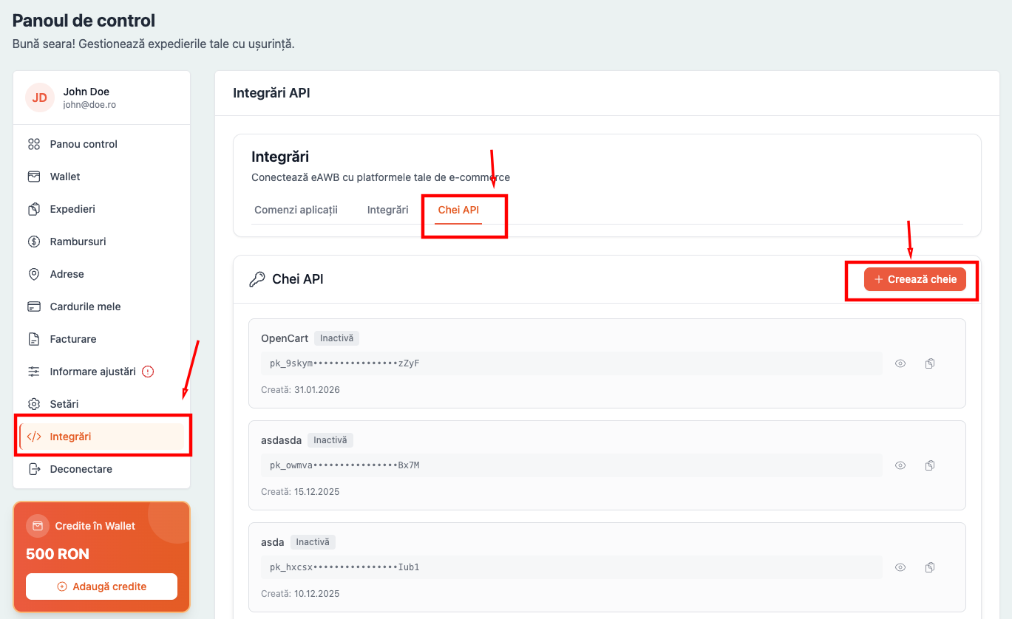This screenshot has height=619, width=1012.
Task: Open Setări in sidebar
Action: pyautogui.click(x=102, y=404)
